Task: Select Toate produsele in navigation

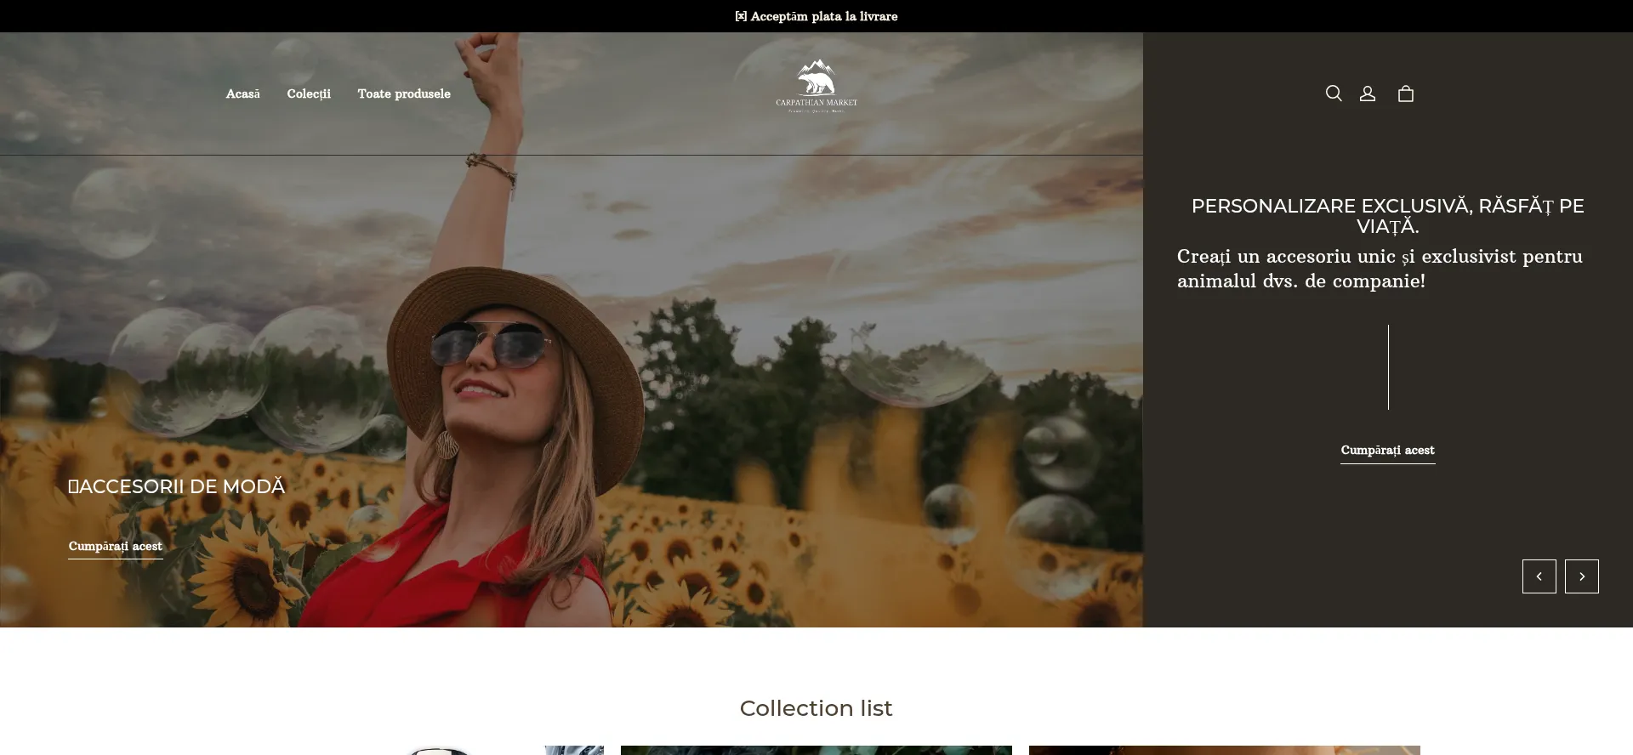Action: click(x=404, y=94)
